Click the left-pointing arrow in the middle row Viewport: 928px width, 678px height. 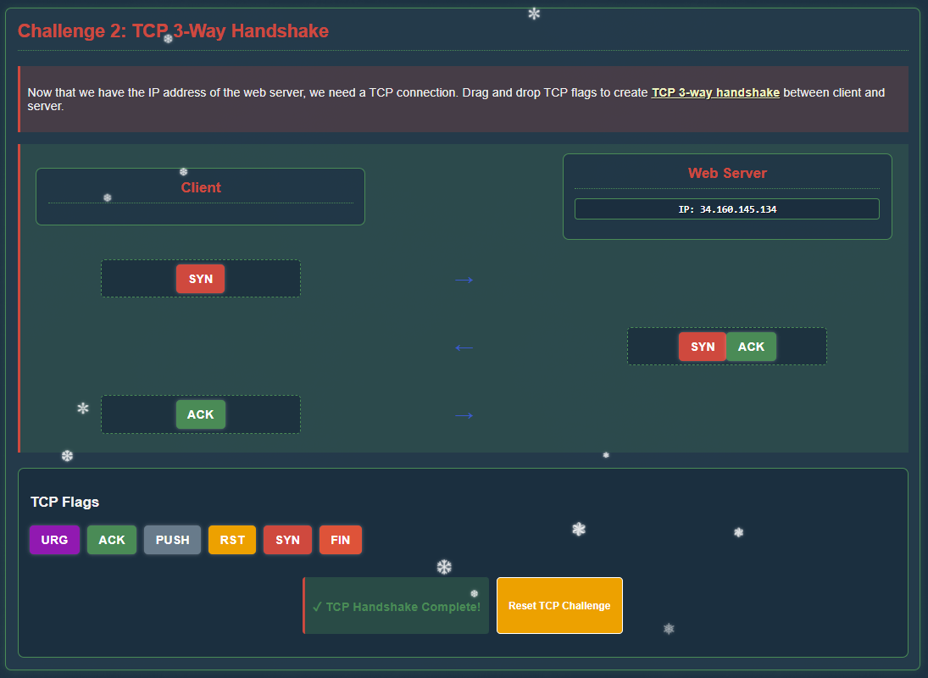click(x=464, y=347)
